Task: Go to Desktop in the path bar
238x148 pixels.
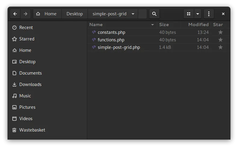Action: click(x=75, y=14)
